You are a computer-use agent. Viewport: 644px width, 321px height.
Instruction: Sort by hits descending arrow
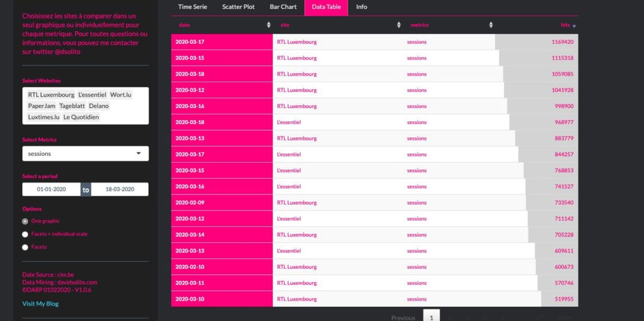click(574, 26)
